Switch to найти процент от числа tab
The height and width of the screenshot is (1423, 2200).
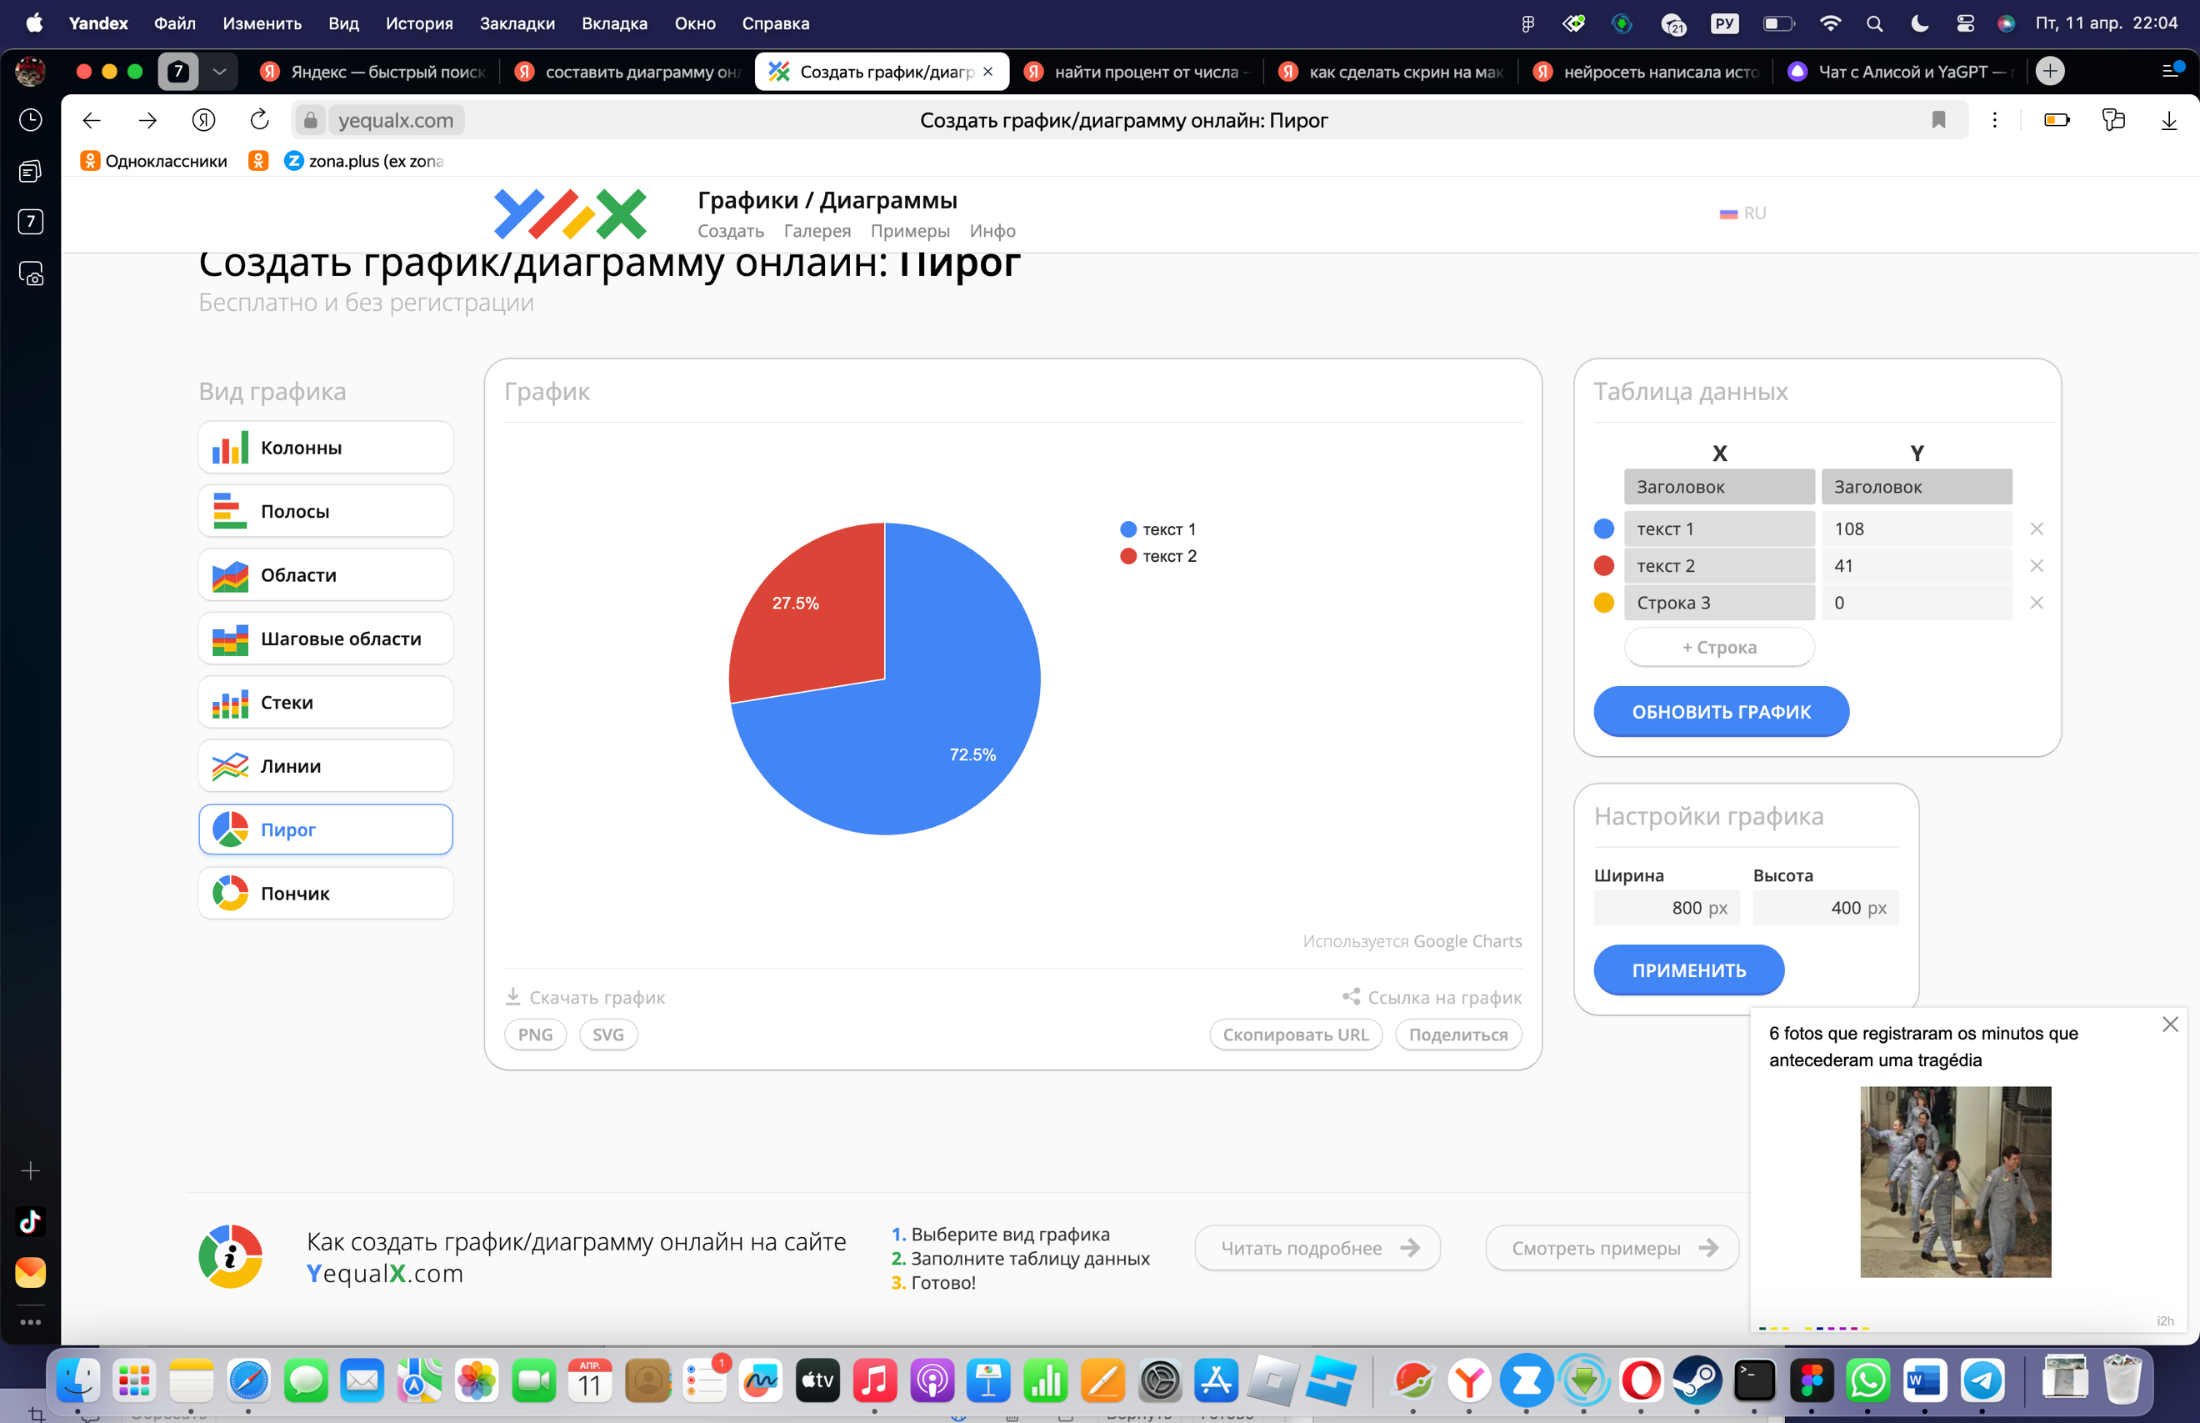[x=1137, y=71]
